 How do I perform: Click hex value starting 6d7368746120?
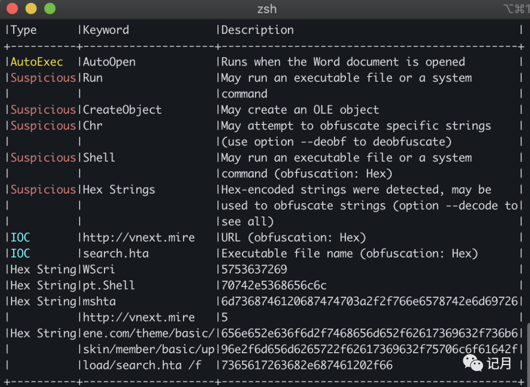(370, 302)
